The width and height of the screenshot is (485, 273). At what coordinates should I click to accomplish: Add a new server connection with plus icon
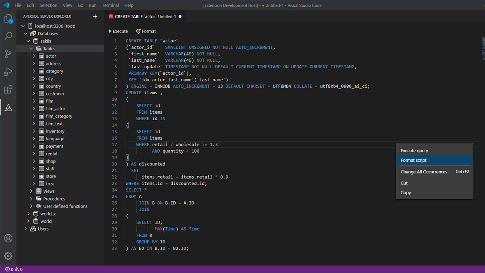point(95,16)
